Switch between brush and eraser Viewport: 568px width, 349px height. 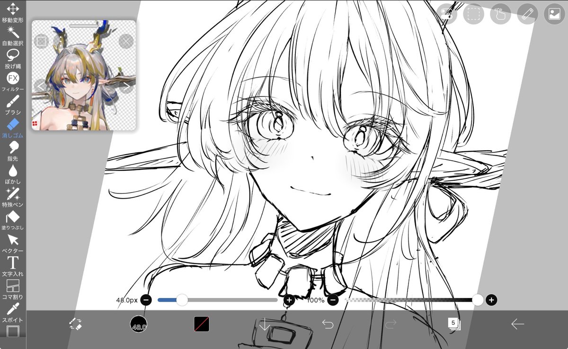click(x=75, y=324)
